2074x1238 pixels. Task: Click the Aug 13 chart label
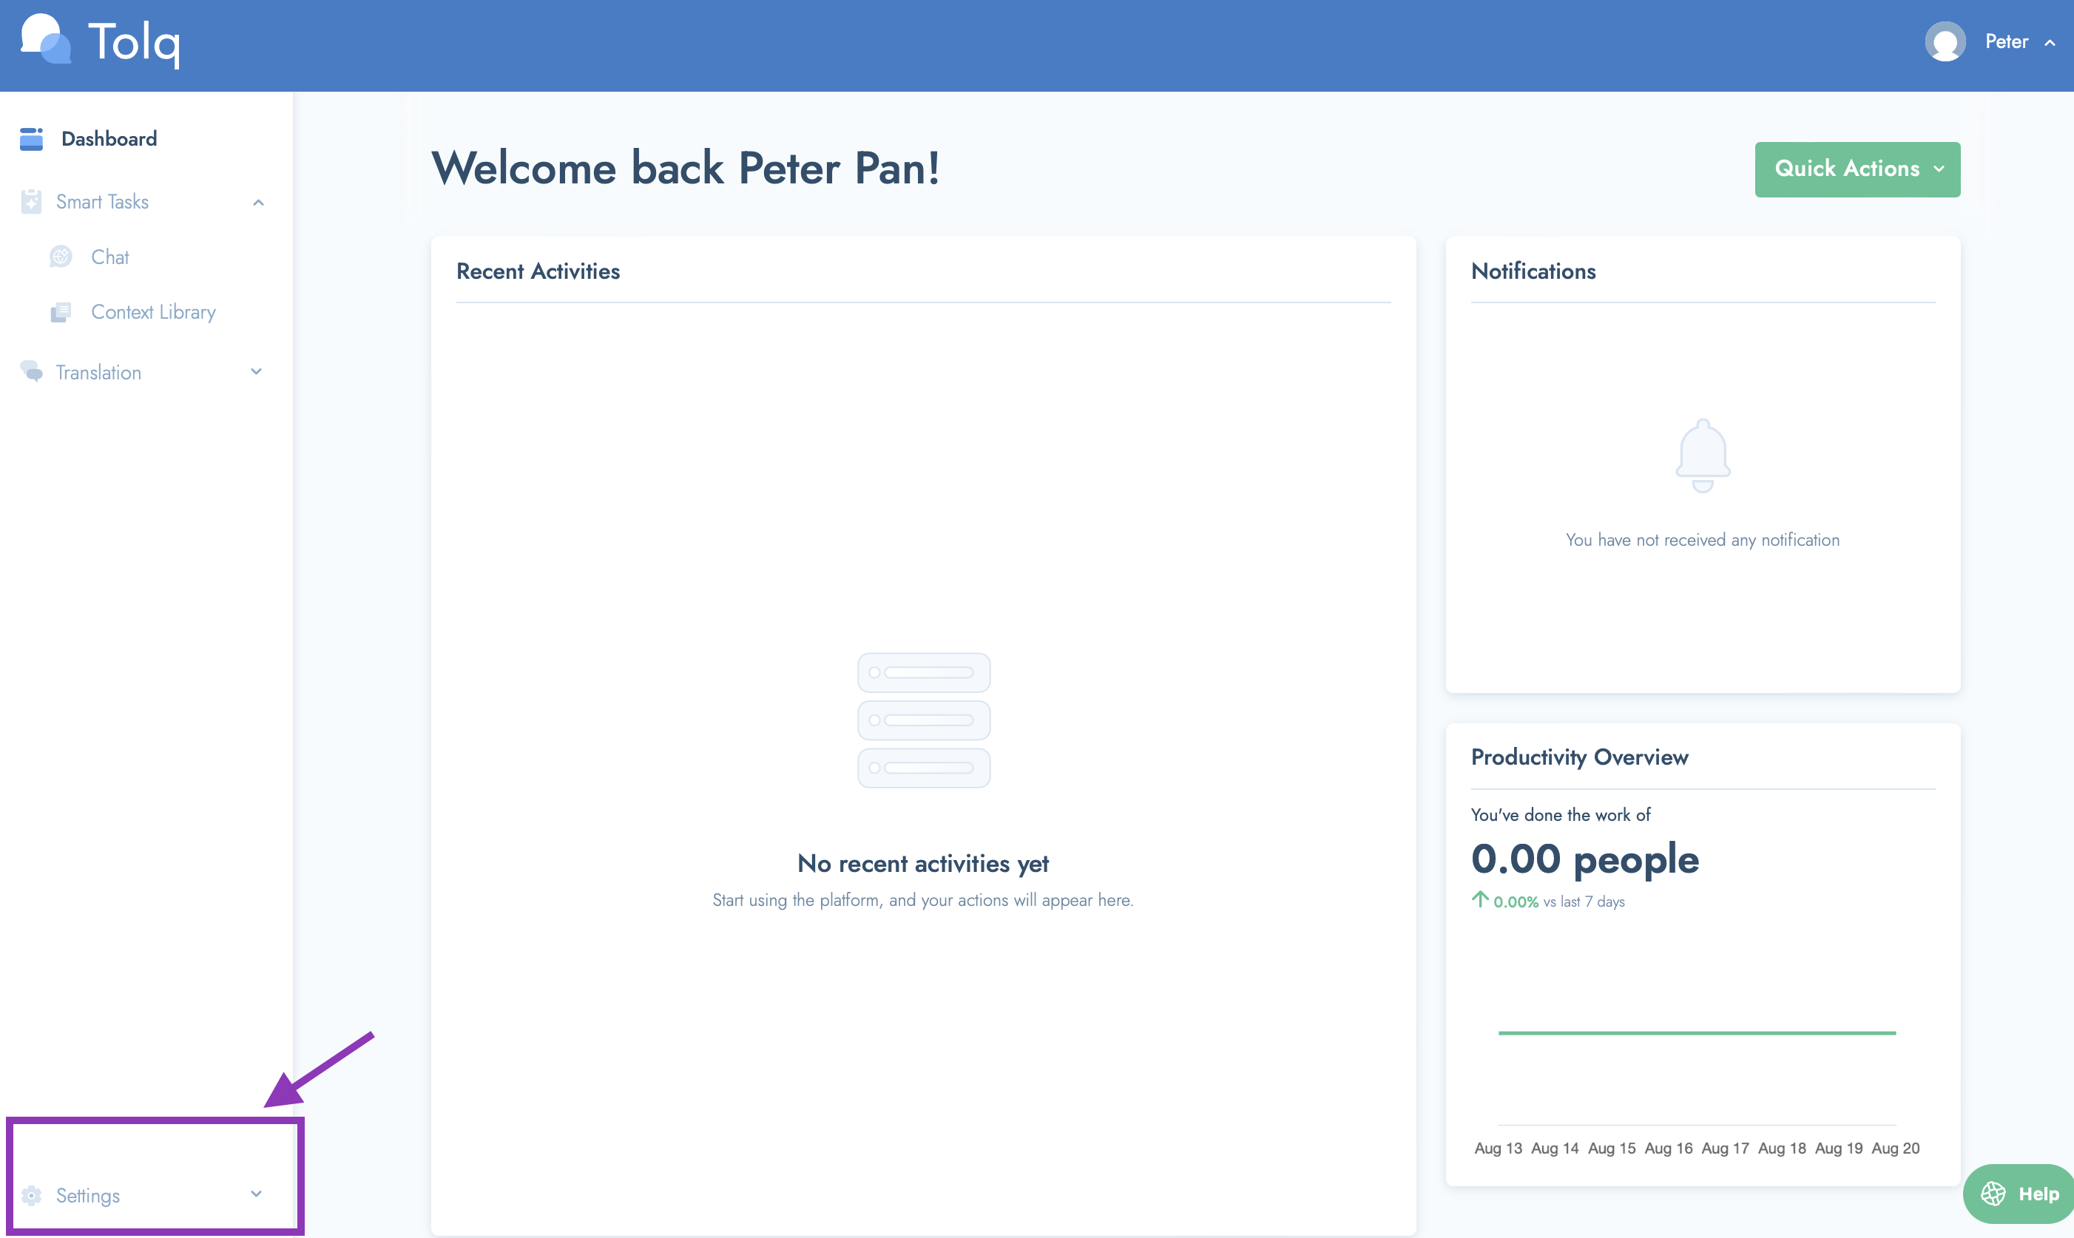coord(1499,1148)
